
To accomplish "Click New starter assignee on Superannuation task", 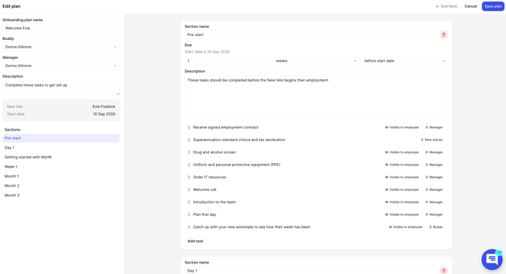I will pos(431,140).
